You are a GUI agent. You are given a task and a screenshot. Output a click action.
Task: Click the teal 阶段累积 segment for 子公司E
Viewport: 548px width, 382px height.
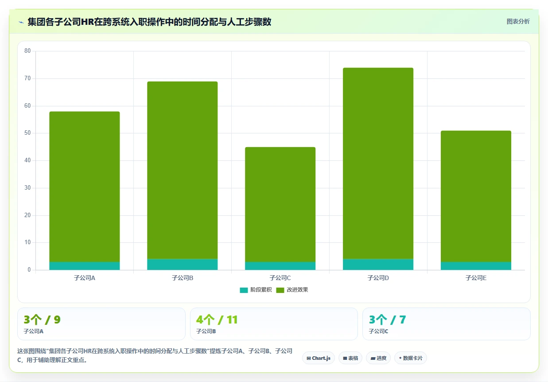click(x=476, y=266)
